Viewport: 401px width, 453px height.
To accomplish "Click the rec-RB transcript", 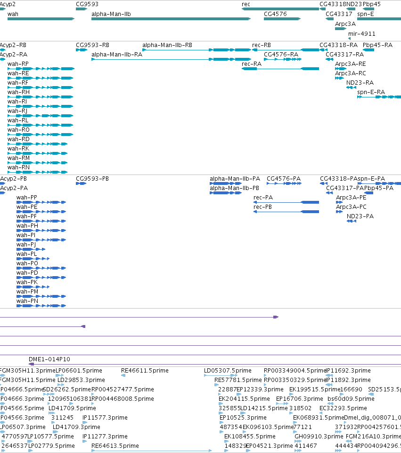I will pyautogui.click(x=286, y=50).
